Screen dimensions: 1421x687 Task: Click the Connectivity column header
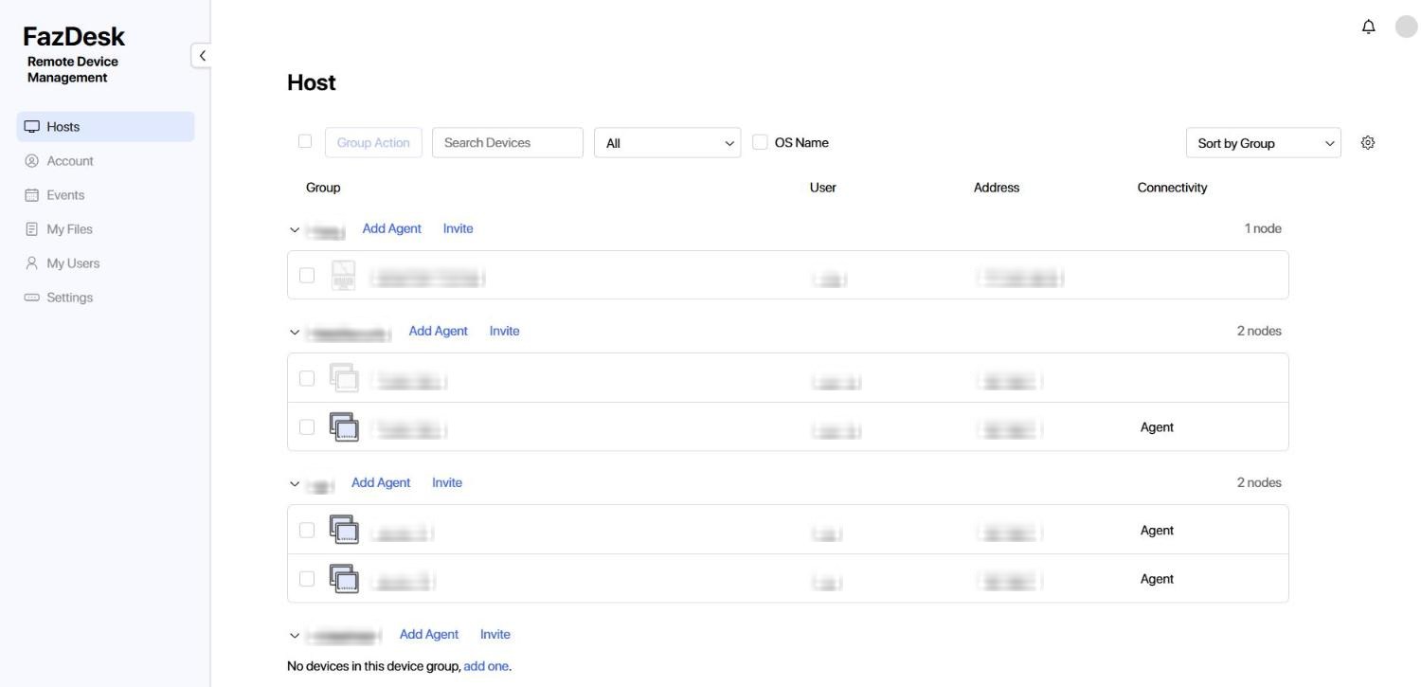tap(1173, 188)
